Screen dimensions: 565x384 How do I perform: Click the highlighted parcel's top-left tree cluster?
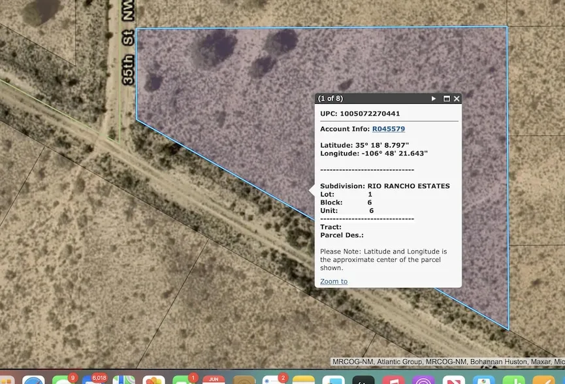pos(218,46)
